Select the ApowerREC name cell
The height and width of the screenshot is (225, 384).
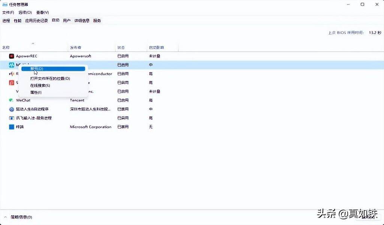27,56
